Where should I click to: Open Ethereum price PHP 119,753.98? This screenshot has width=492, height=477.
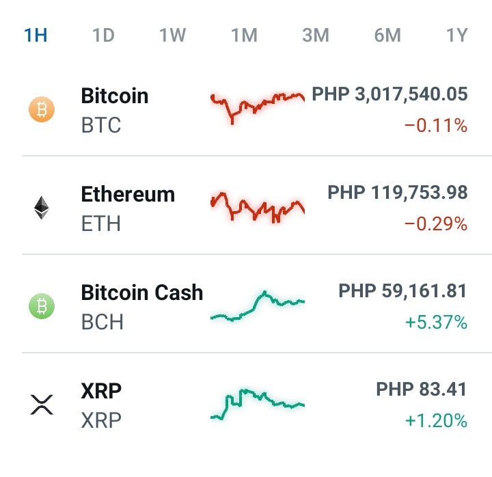click(397, 192)
